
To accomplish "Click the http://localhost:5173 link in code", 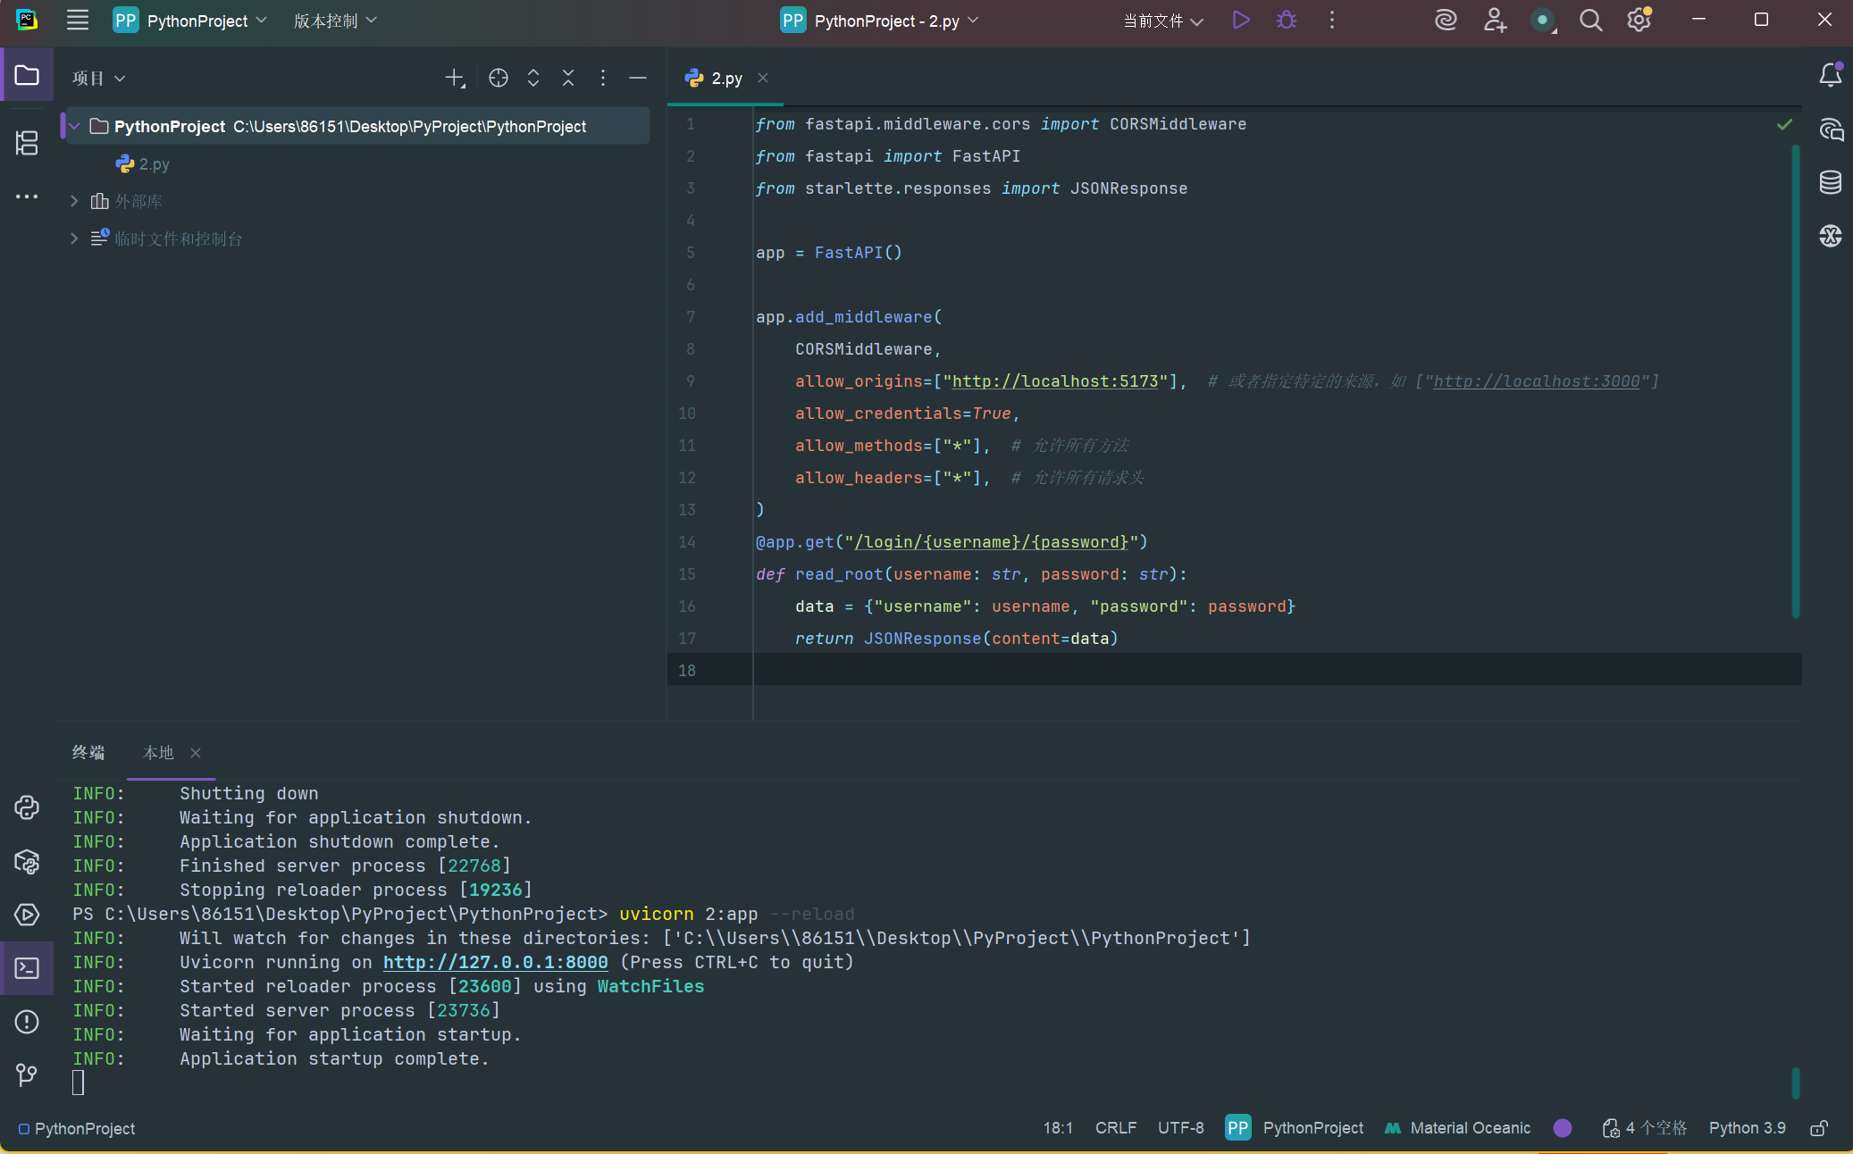I will [x=1055, y=381].
